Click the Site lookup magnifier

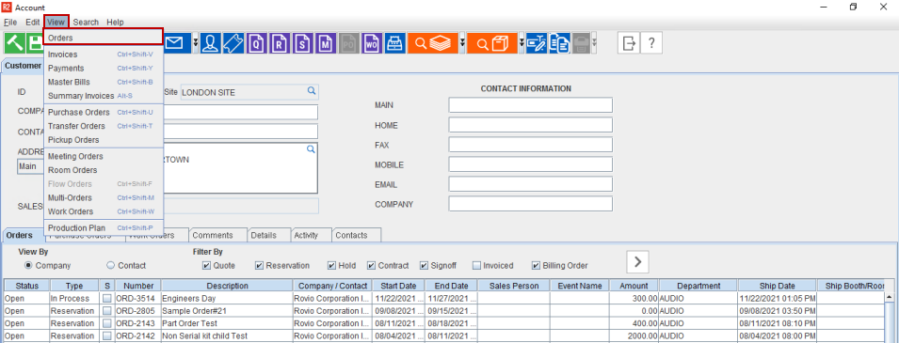[312, 91]
